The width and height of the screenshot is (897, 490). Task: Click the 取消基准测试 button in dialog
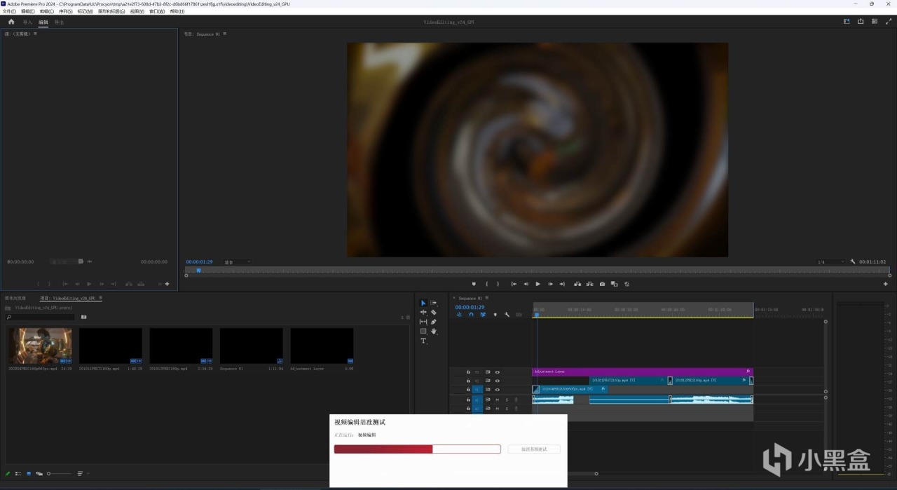pyautogui.click(x=533, y=449)
